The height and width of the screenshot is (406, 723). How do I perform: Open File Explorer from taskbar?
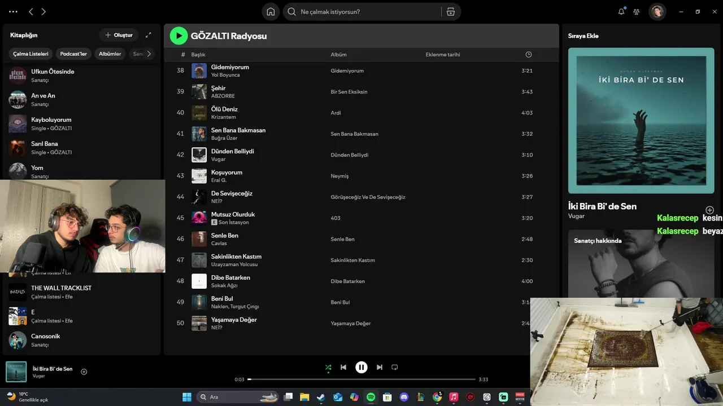coord(304,397)
